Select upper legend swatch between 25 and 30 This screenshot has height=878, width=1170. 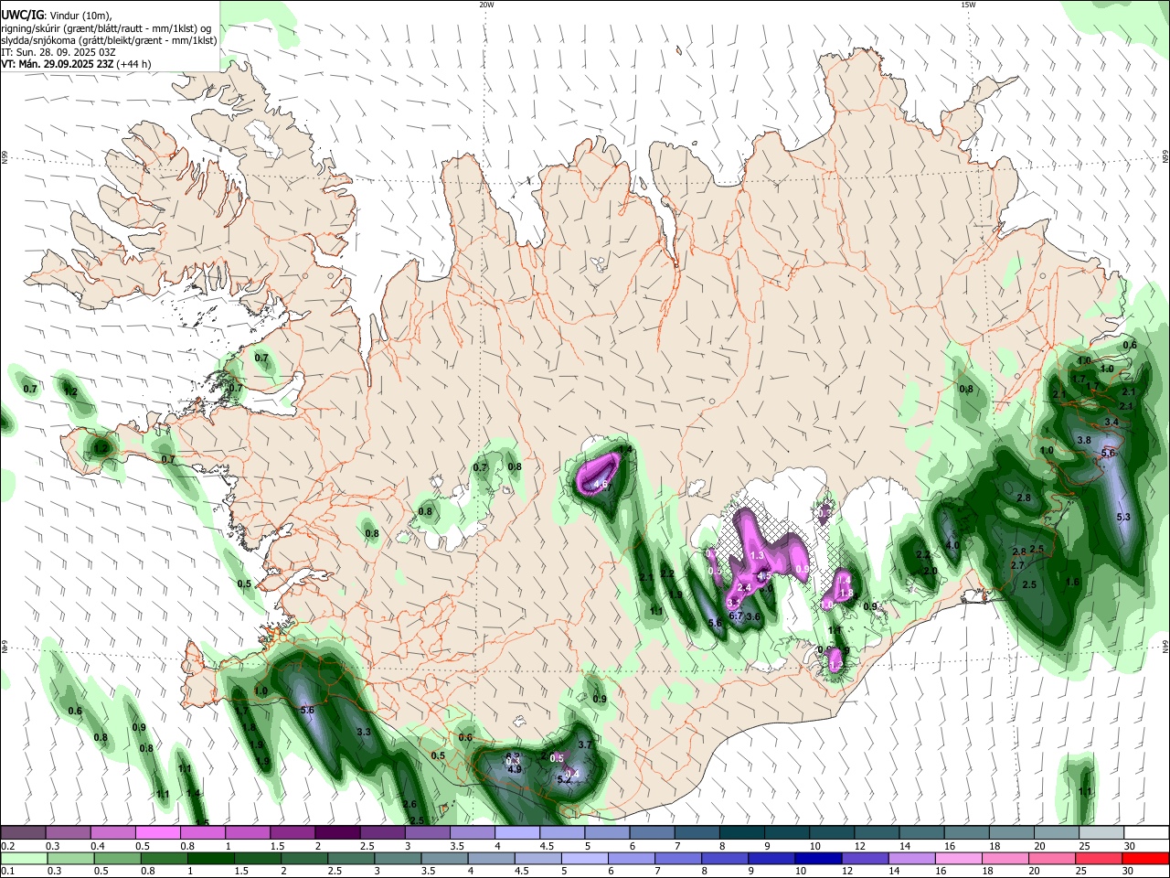pos(1101,832)
